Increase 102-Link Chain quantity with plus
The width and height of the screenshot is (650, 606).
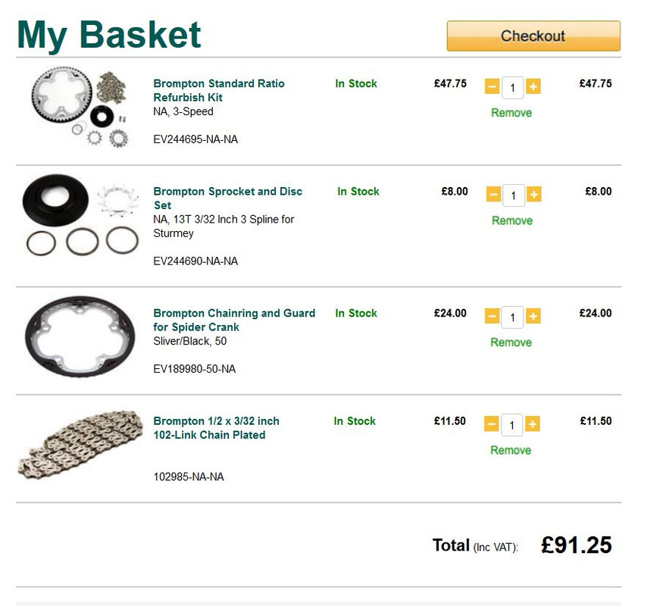coord(533,423)
